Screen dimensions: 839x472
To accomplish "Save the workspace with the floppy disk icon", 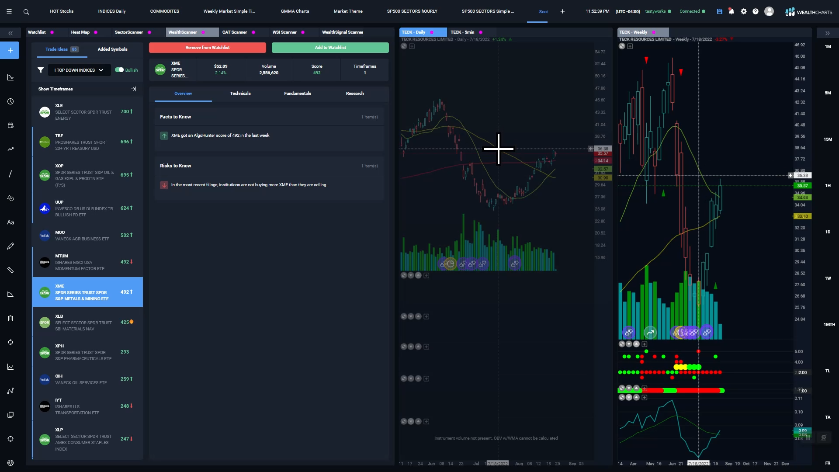I will tap(720, 11).
